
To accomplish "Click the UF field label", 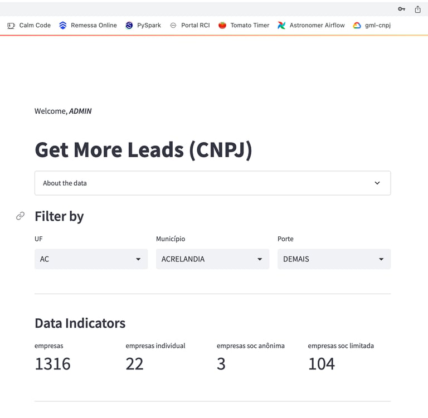I will pyautogui.click(x=38, y=239).
